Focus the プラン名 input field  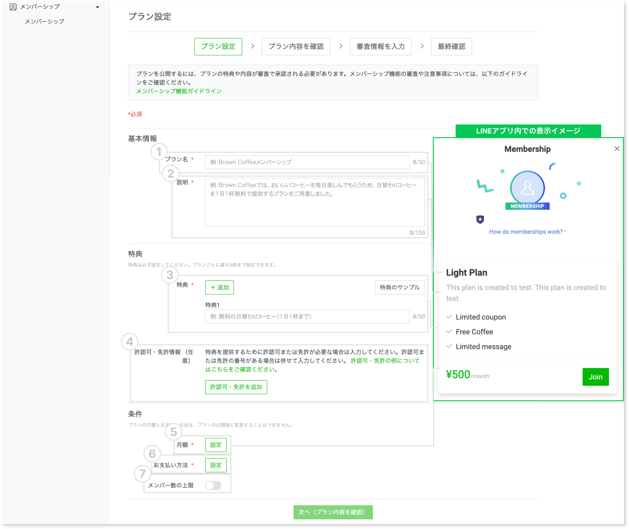pyautogui.click(x=307, y=162)
